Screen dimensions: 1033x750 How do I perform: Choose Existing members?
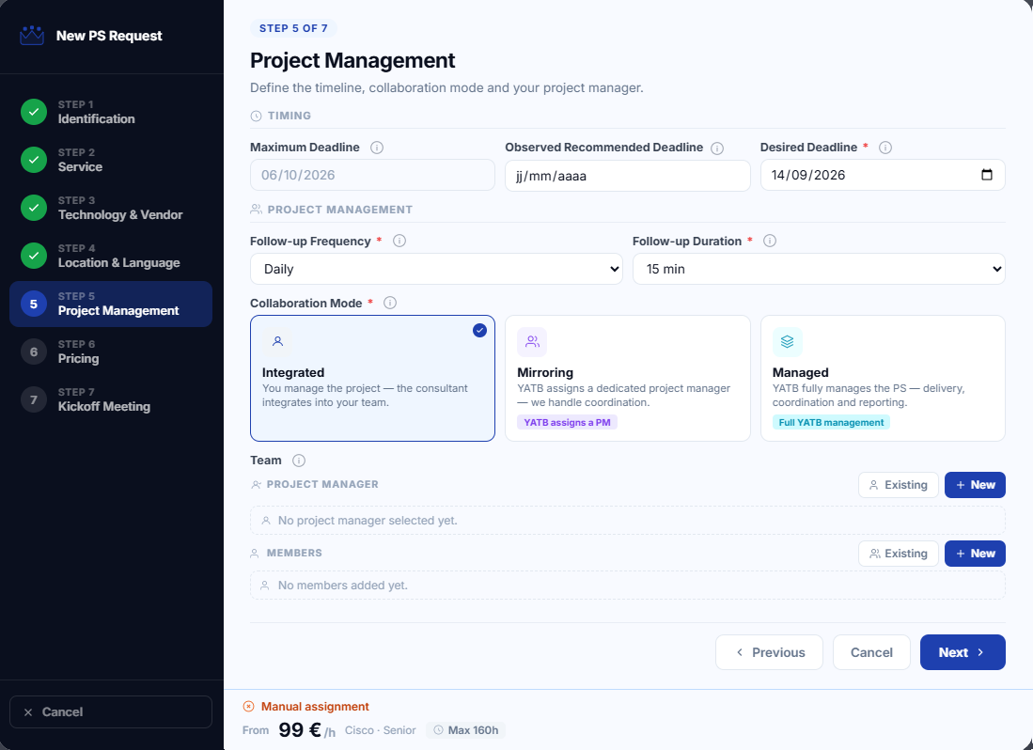click(898, 554)
